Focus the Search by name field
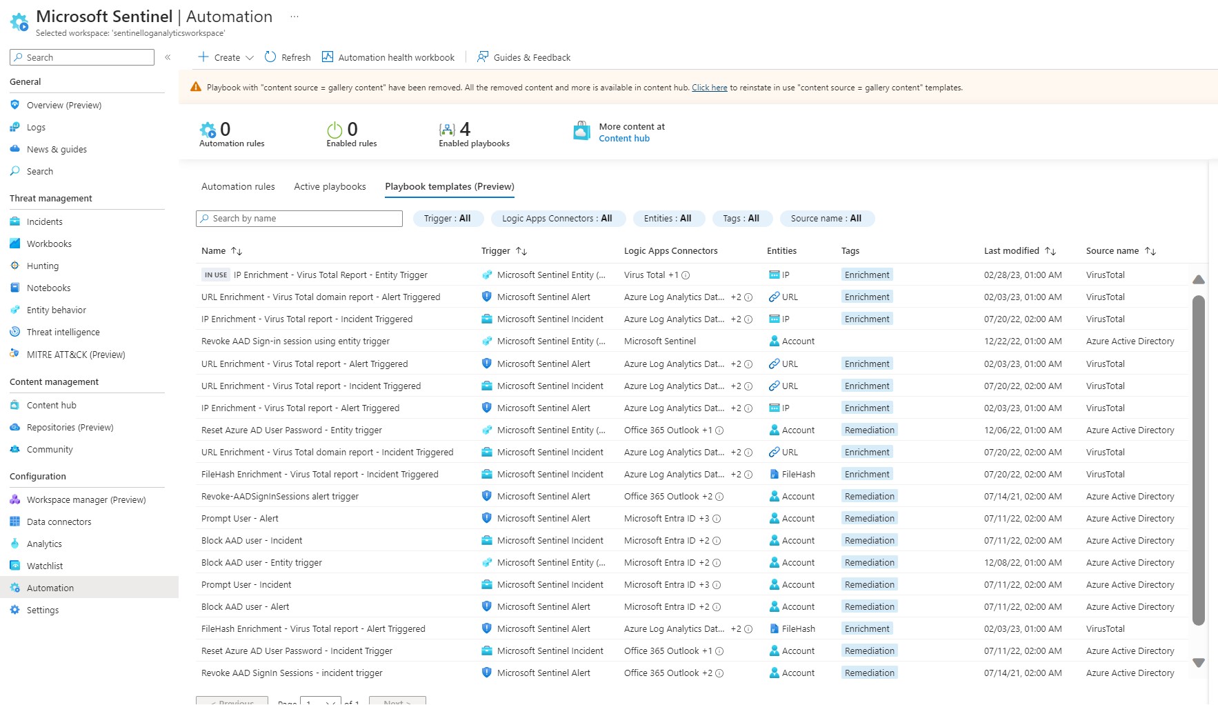 click(x=299, y=219)
